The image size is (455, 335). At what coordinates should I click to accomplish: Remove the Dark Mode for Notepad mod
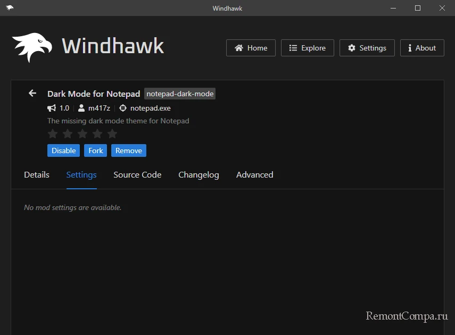[x=129, y=150]
